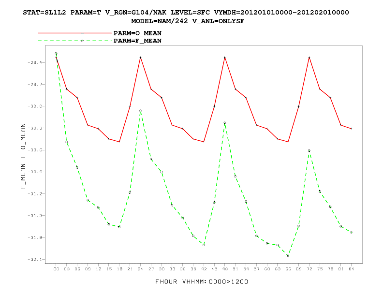Viewport: 383px width, 296px height.
Task: Click the green F_MEAN legend circle marker
Action: tap(82, 41)
